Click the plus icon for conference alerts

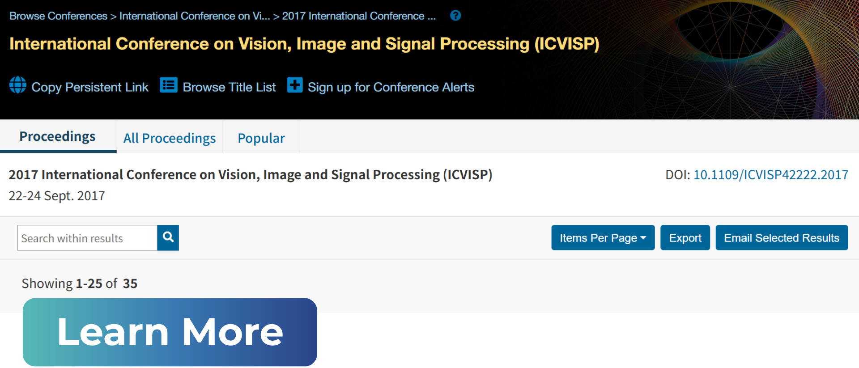(295, 85)
